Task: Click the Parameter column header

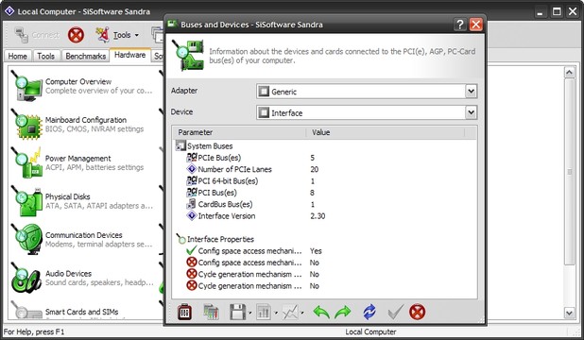Action: coord(239,132)
